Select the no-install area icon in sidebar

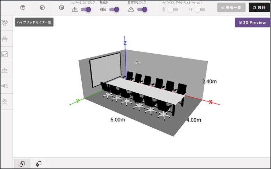pyautogui.click(x=5, y=101)
